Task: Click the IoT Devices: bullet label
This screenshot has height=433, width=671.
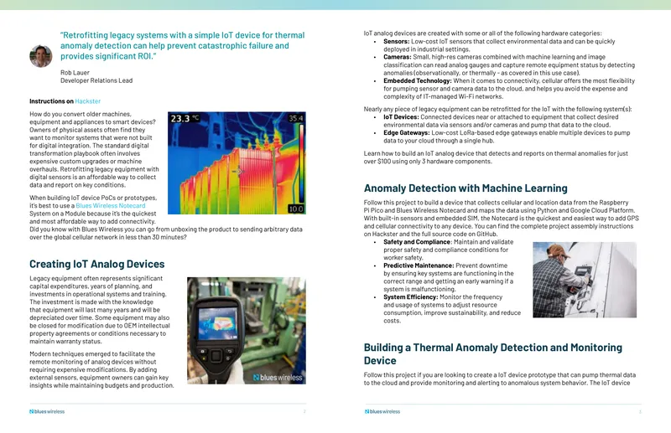Action: [x=401, y=117]
